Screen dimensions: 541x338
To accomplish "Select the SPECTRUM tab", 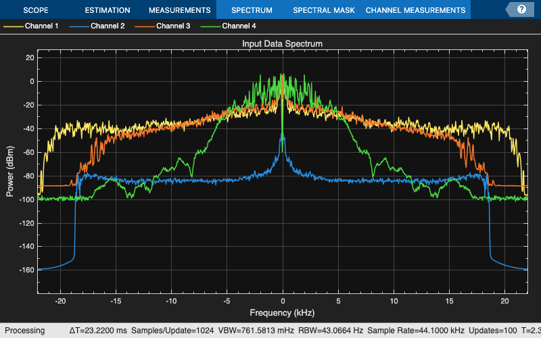I will point(251,10).
